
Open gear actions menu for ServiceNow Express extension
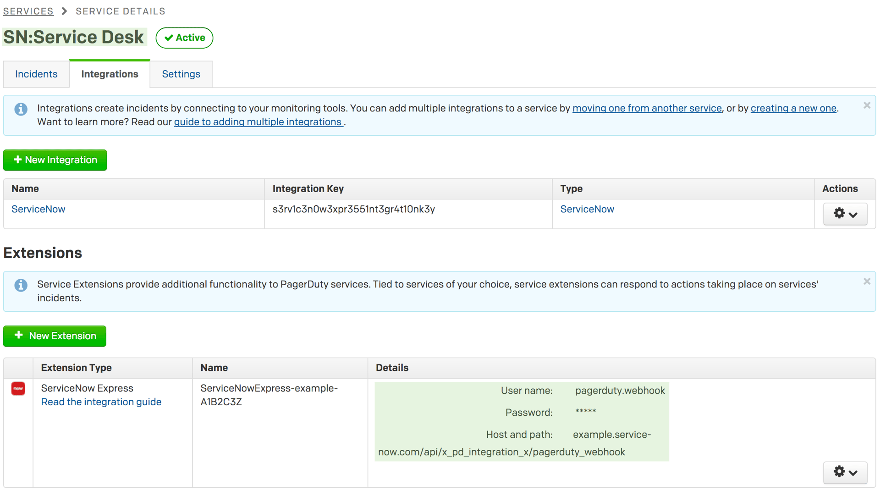click(845, 472)
